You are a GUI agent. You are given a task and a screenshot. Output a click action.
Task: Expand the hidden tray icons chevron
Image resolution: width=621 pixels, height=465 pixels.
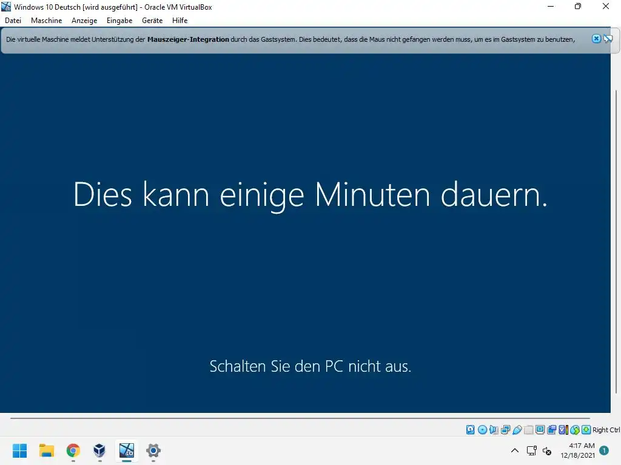pos(515,450)
